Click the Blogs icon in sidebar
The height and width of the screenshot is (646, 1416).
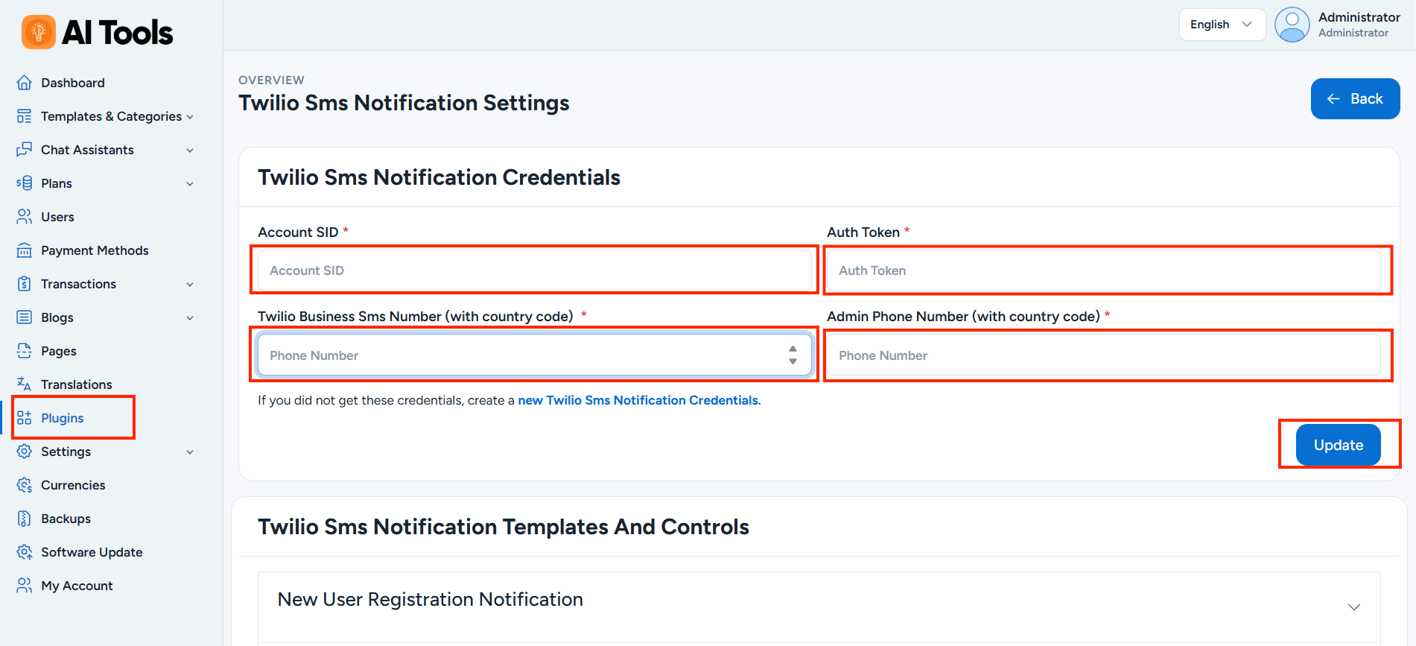click(x=25, y=317)
